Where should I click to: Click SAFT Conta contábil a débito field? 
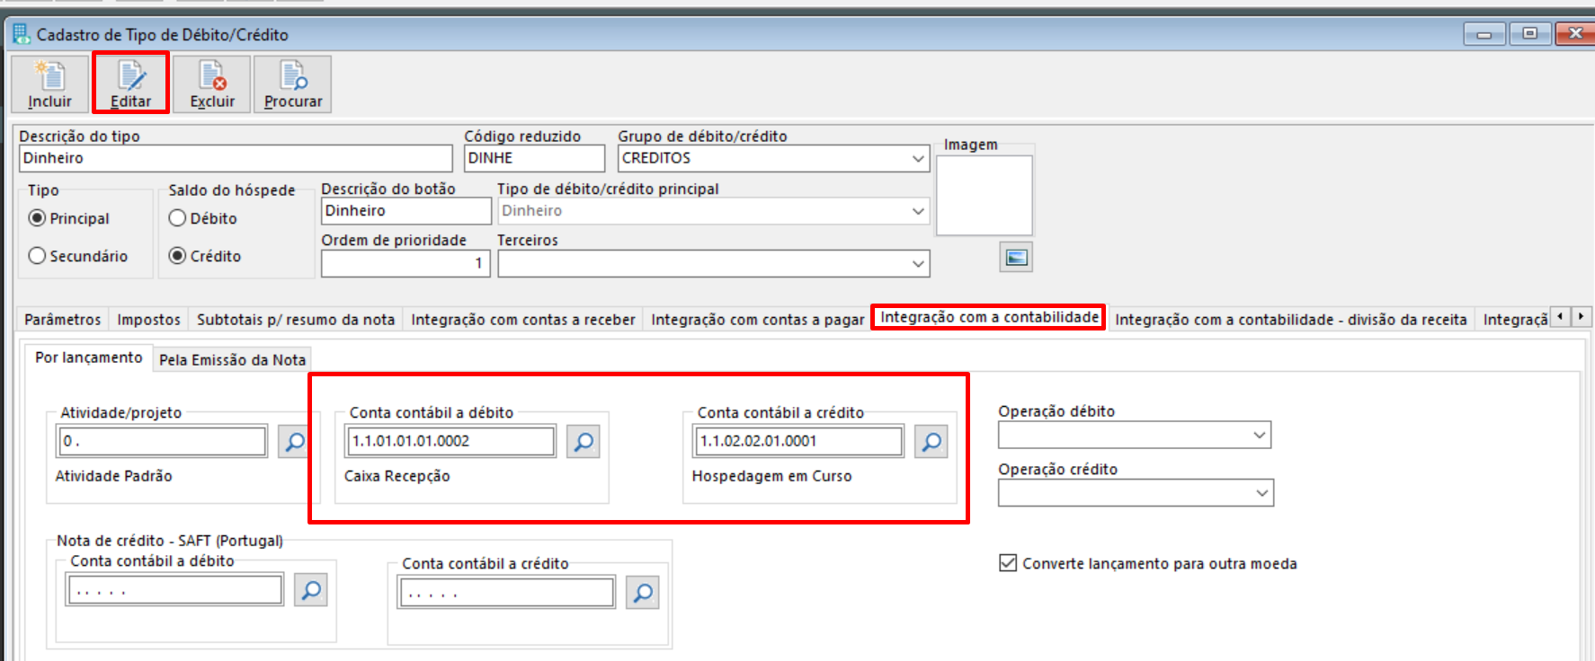point(175,590)
